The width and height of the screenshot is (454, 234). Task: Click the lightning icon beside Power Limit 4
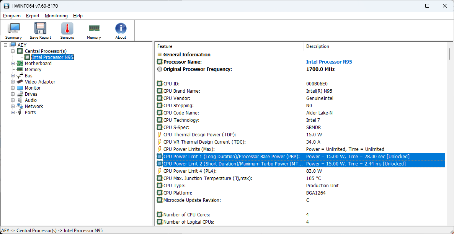[159, 171]
